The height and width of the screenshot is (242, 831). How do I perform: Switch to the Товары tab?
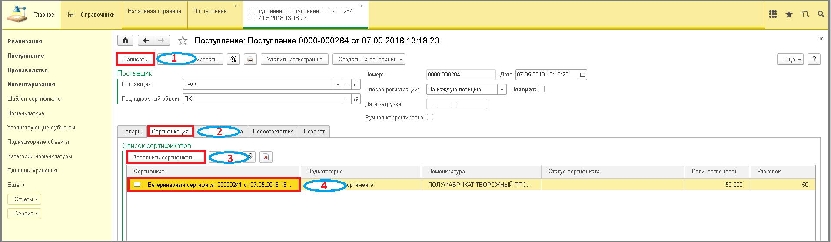[132, 131]
